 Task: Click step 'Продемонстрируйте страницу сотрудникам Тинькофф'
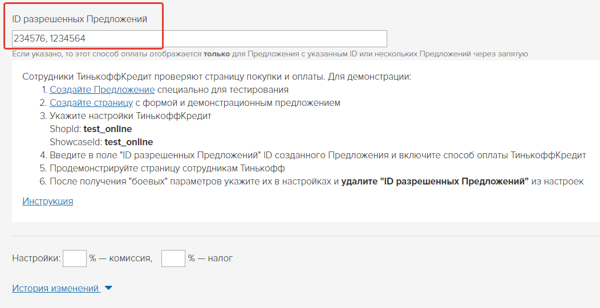(167, 168)
